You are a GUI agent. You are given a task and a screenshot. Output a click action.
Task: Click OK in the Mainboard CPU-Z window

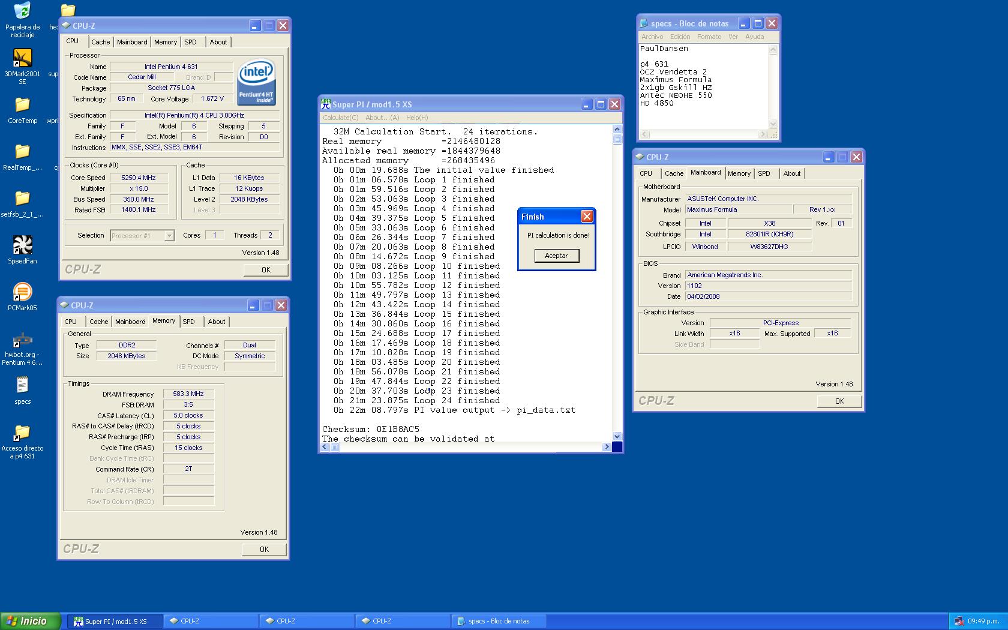point(839,401)
